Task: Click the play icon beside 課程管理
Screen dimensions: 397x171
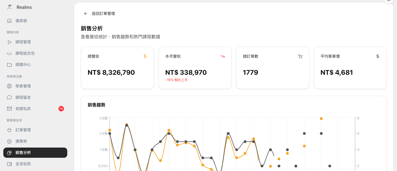Action: click(x=9, y=42)
